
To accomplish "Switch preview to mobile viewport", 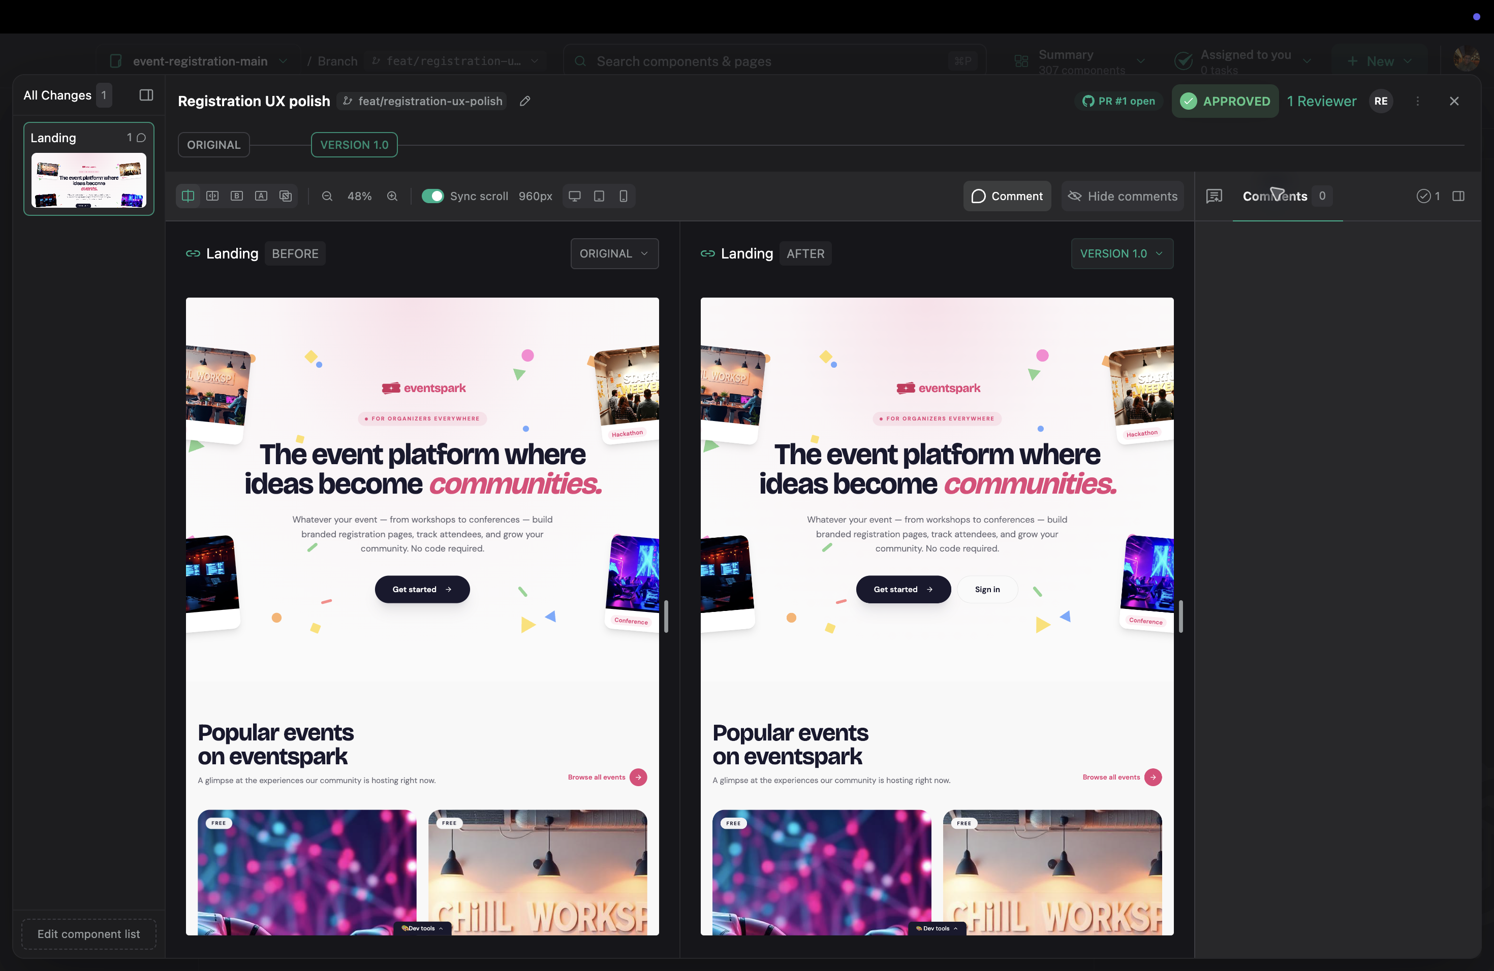I will coord(624,197).
